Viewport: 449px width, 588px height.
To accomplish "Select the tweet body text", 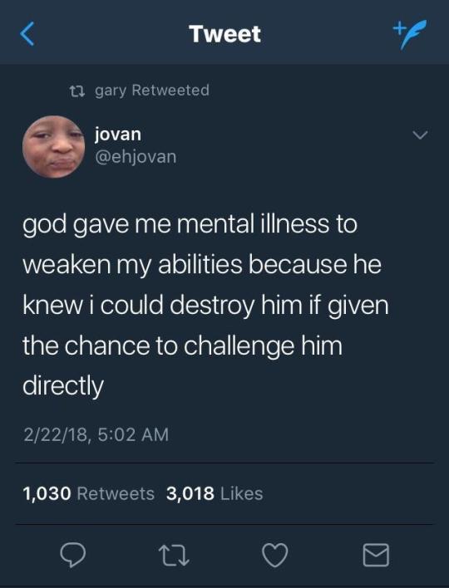I will pyautogui.click(x=205, y=305).
